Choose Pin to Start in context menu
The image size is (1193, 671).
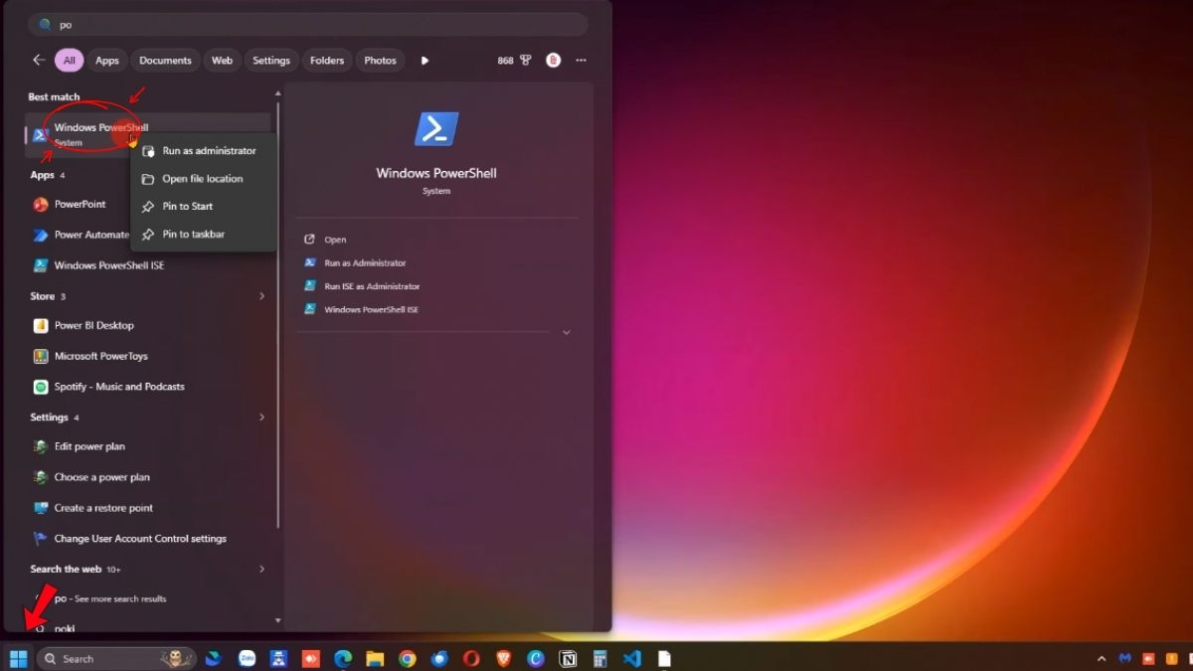[203, 207]
